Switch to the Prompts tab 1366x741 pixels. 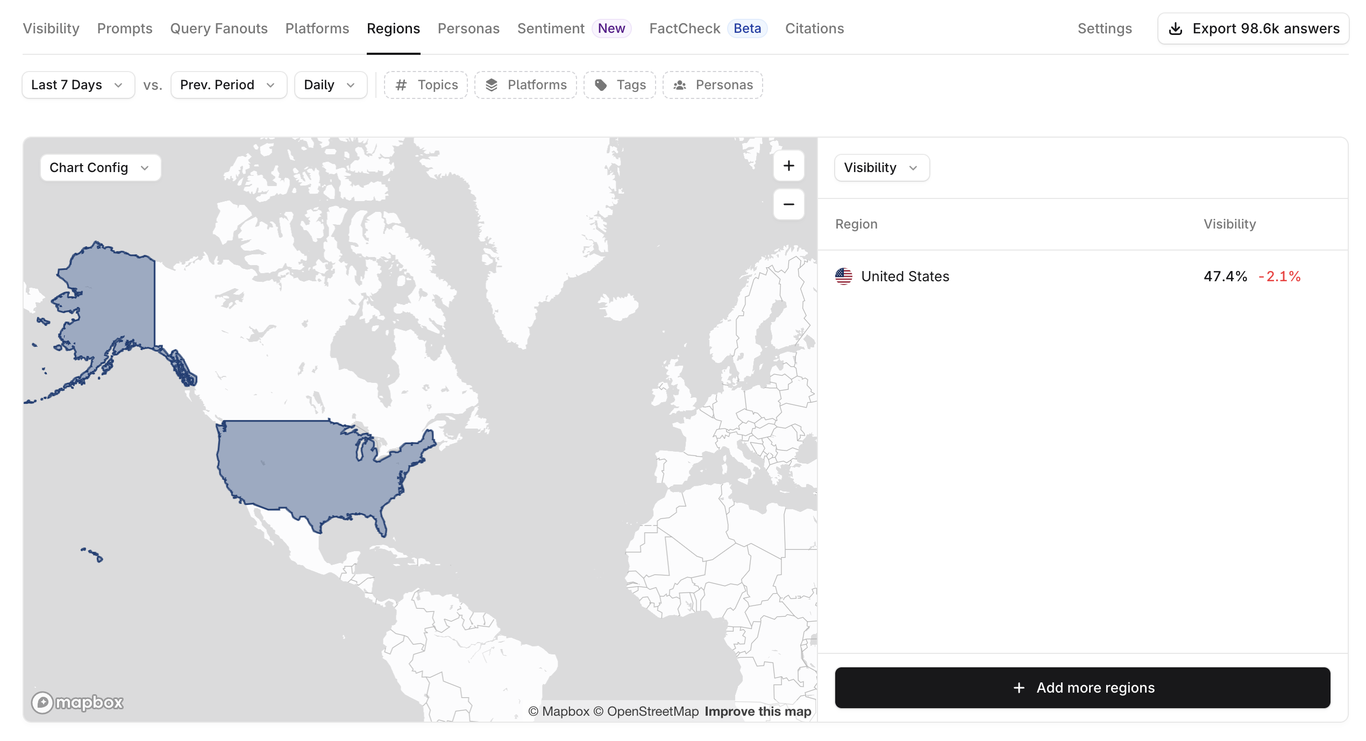pos(125,28)
